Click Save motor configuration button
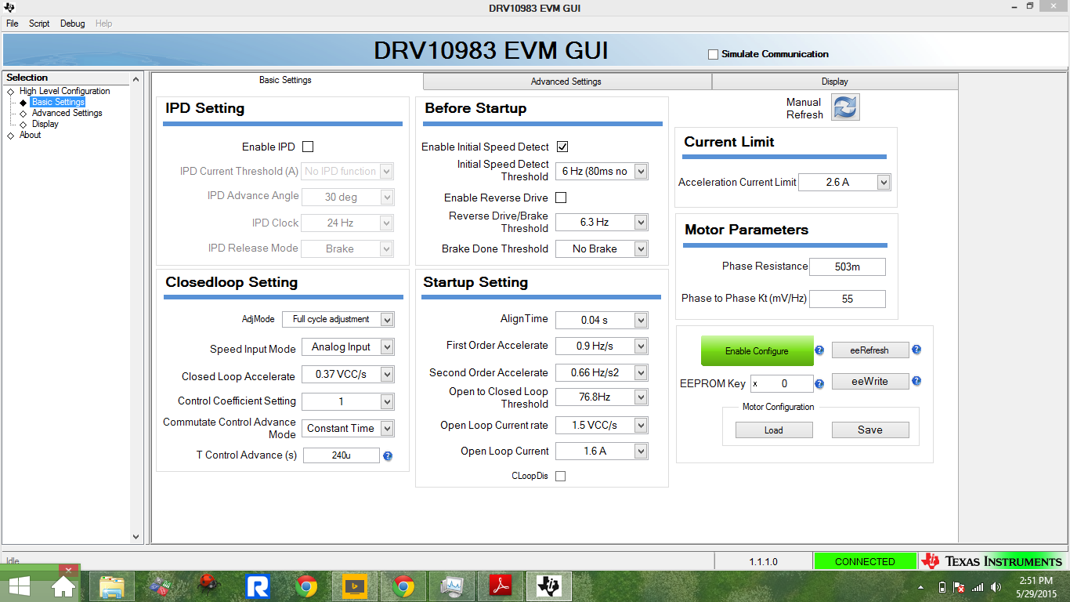The width and height of the screenshot is (1070, 602). 870,430
